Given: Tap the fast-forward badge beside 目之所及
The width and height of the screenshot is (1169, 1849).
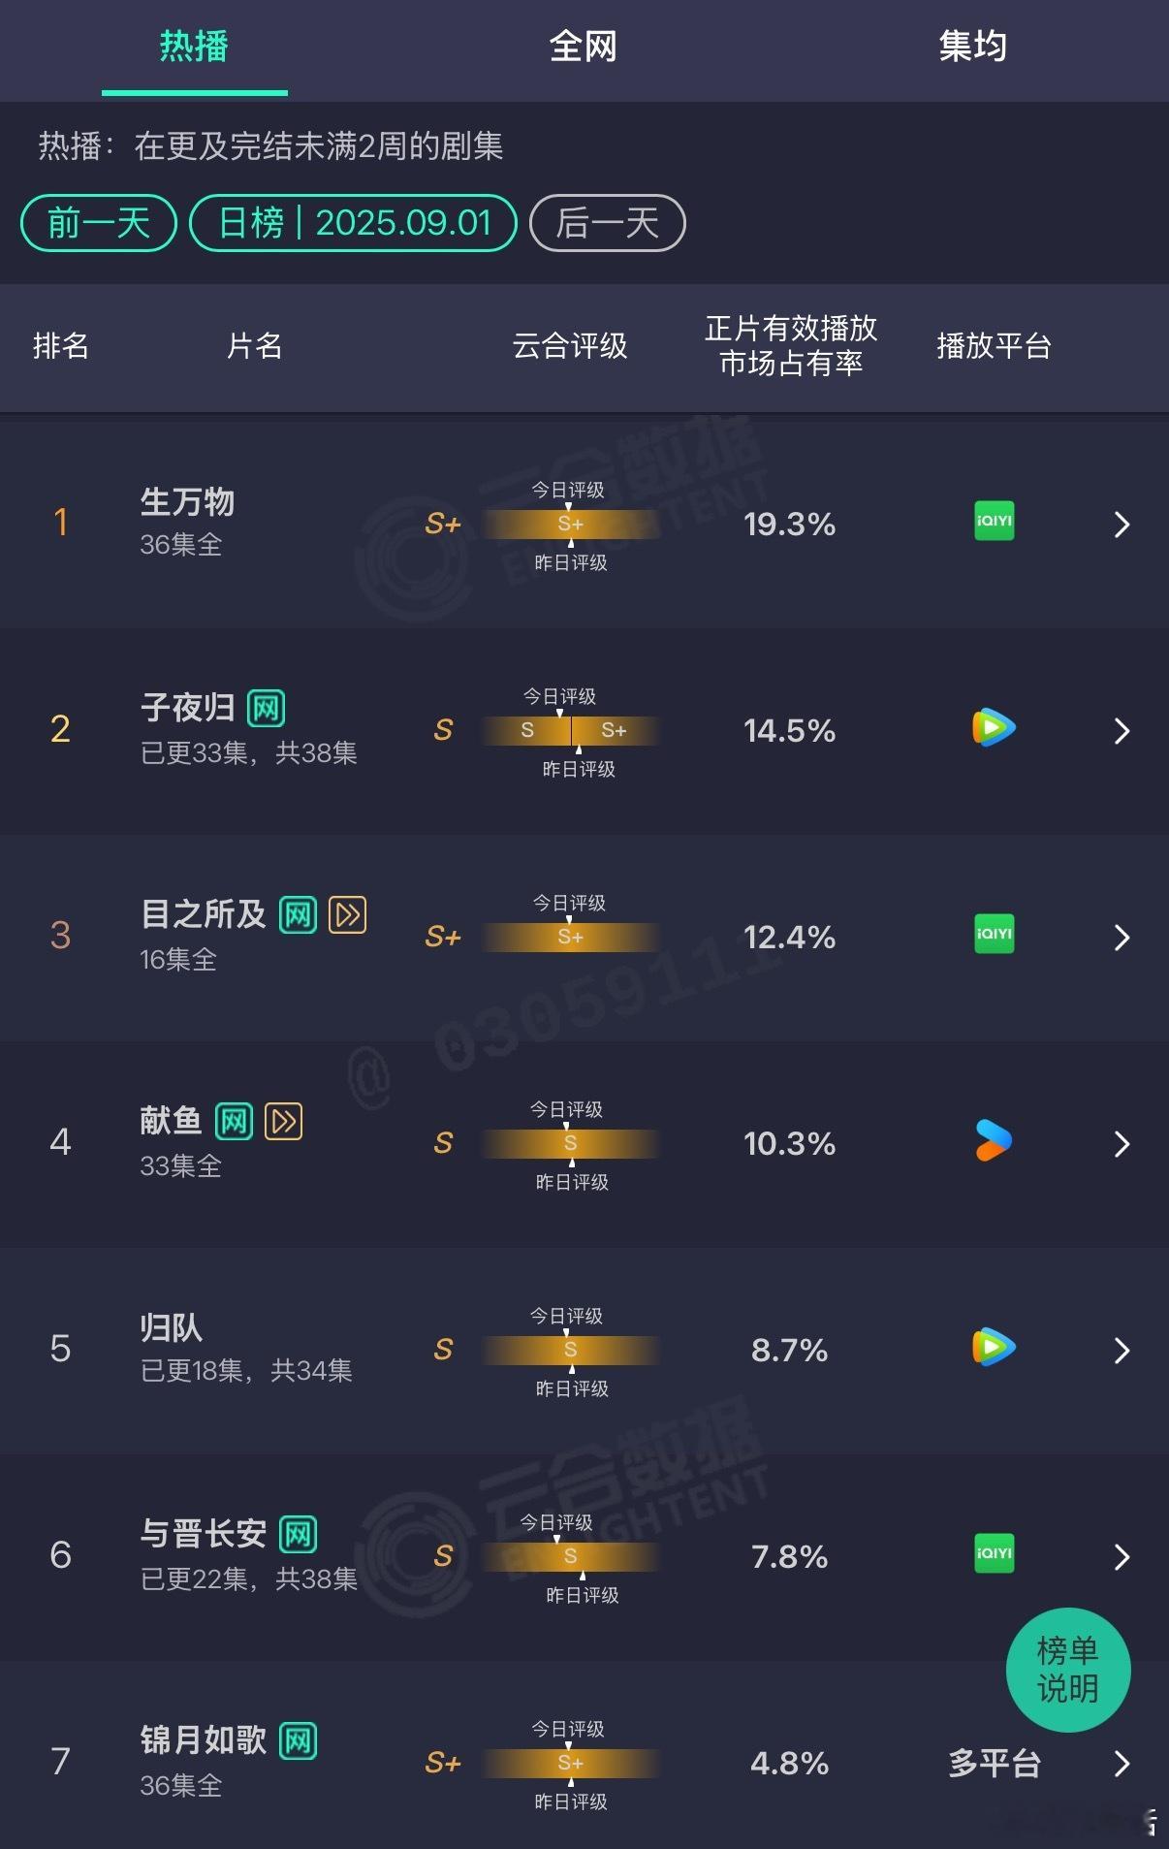Looking at the screenshot, I should coord(348,914).
